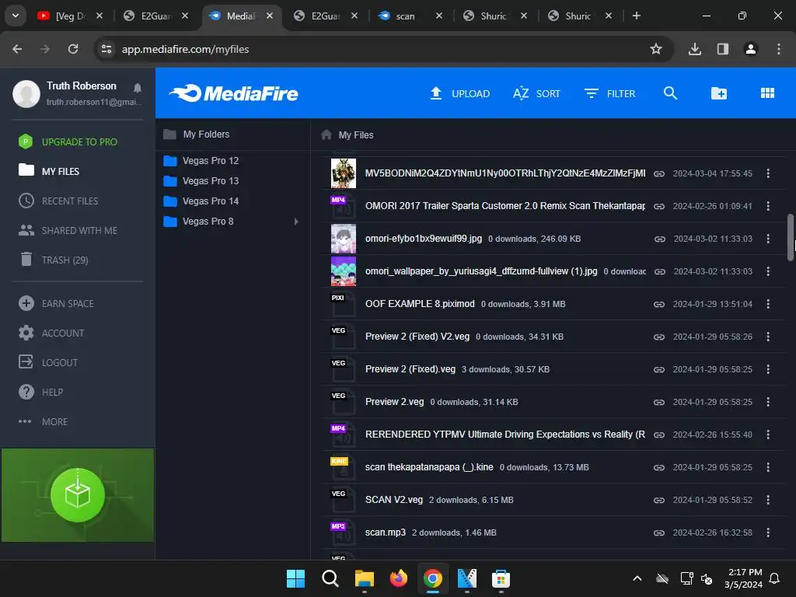Open options menu for Preview 2 (Fixed).veg
Viewport: 796px width, 597px height.
(x=768, y=369)
